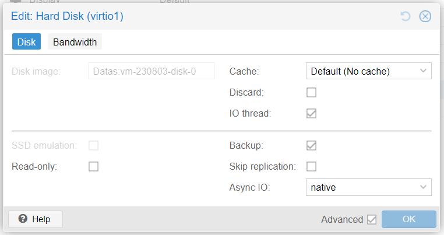The height and width of the screenshot is (235, 444).
Task: Click the question mark Help icon
Action: tap(23, 219)
